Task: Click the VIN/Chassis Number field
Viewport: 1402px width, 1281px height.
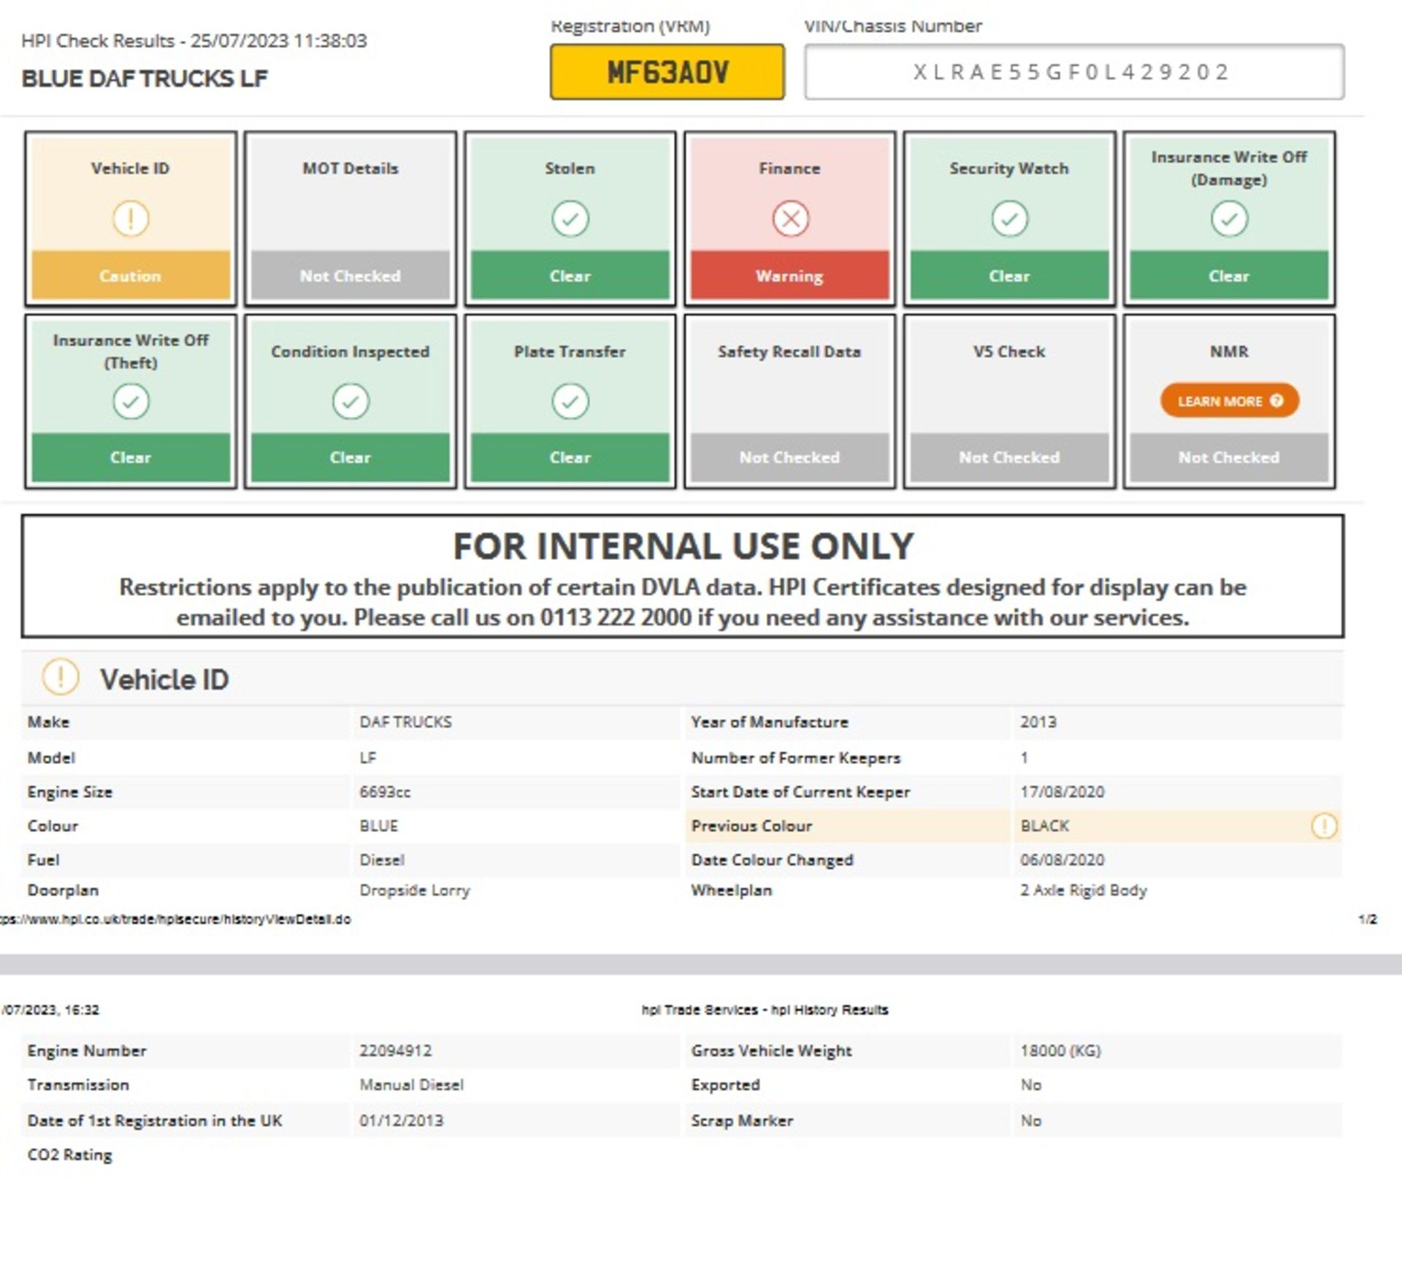Action: point(1074,72)
